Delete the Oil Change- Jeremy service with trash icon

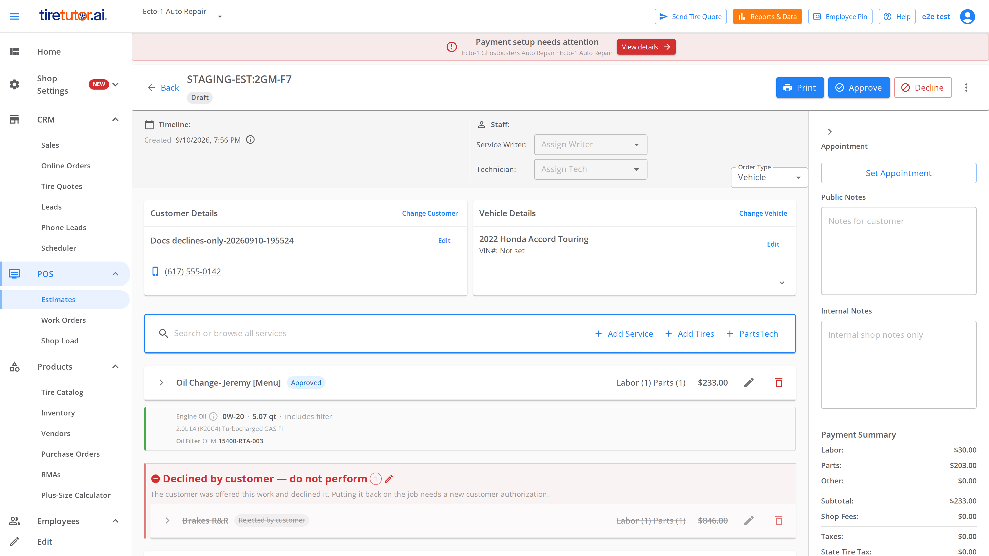(779, 383)
